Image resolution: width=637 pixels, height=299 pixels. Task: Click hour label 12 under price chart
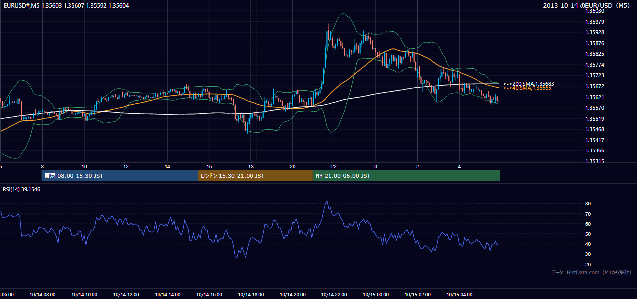click(x=126, y=166)
